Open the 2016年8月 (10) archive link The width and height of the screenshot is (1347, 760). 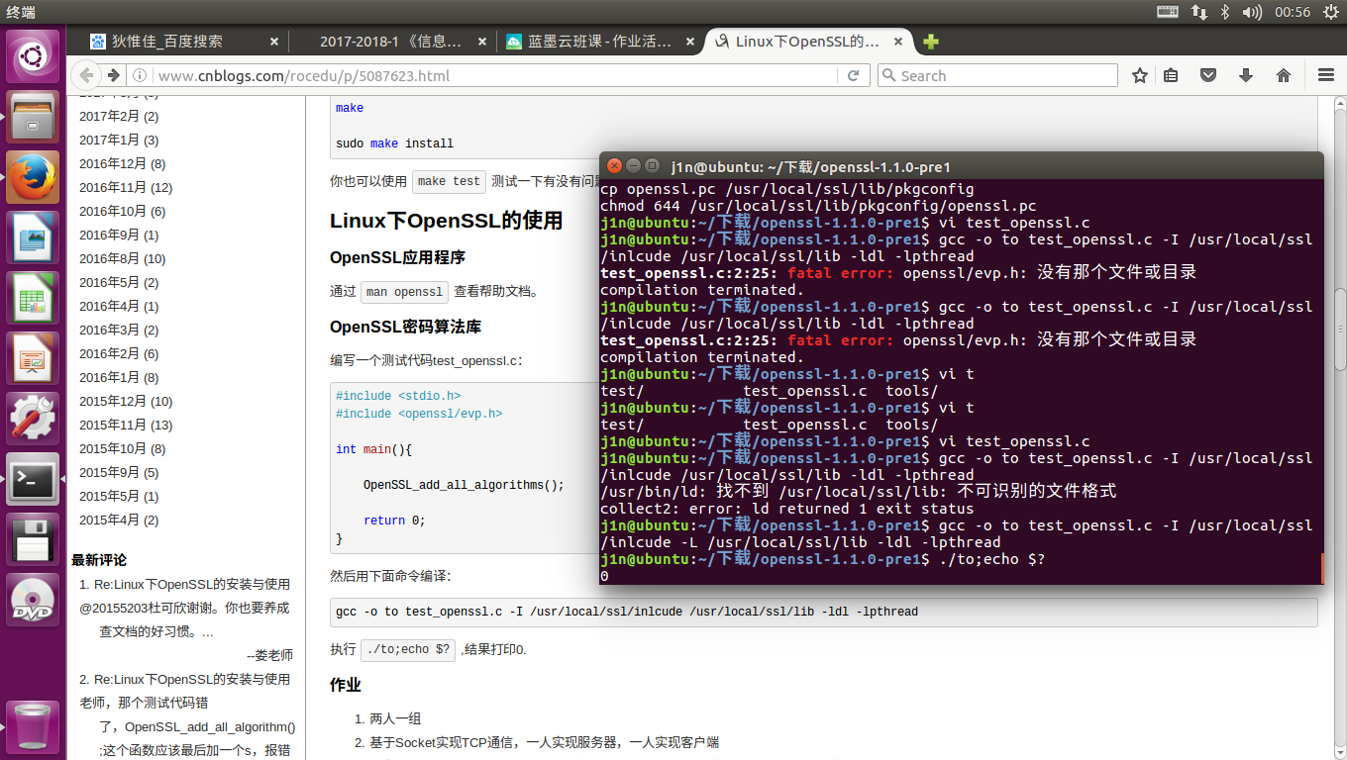(123, 259)
